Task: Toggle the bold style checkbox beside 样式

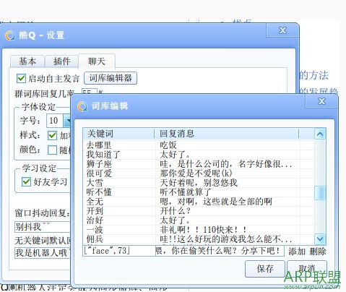Action: [x=52, y=135]
